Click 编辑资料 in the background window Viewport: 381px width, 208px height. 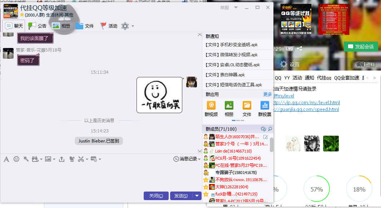tap(365, 64)
